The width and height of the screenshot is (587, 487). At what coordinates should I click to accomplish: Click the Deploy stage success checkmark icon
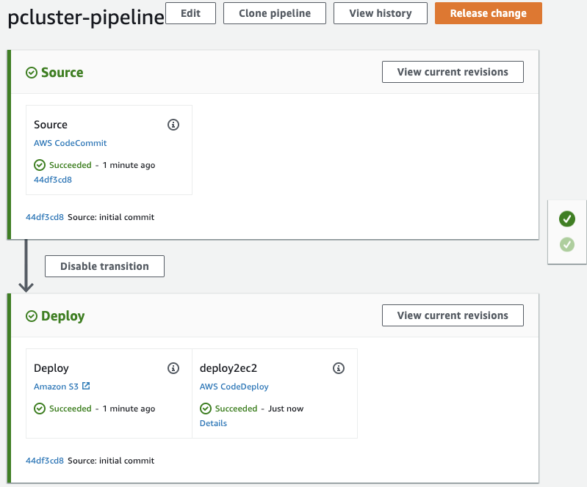point(32,316)
